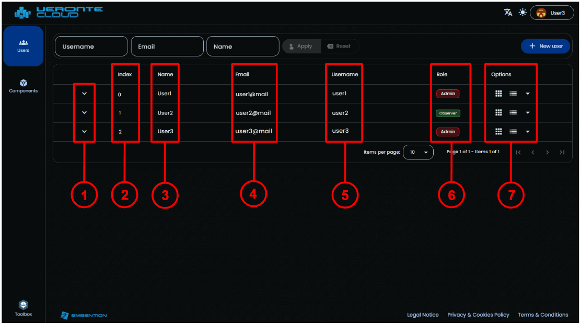Open the Toolbox at sidebar bottom
The width and height of the screenshot is (580, 324).
click(x=24, y=308)
